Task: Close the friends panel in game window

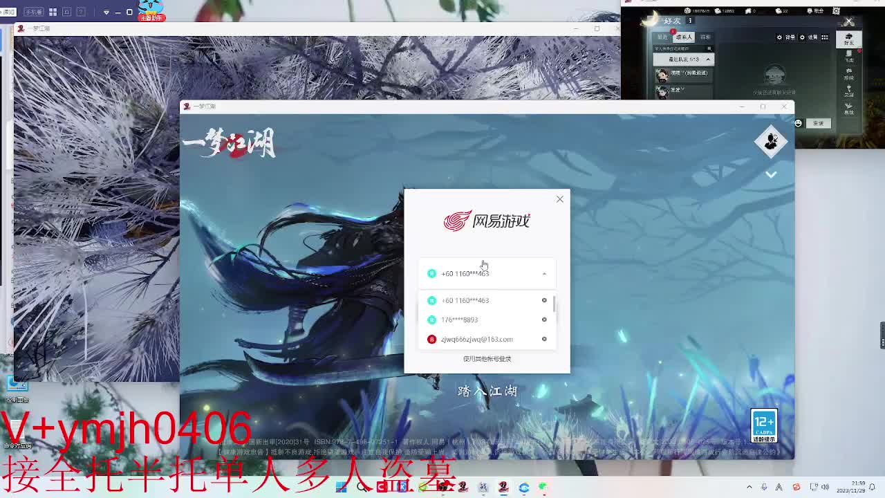Action: tap(849, 21)
